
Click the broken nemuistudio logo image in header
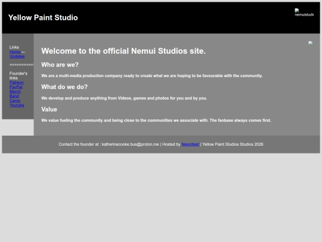pos(304,13)
